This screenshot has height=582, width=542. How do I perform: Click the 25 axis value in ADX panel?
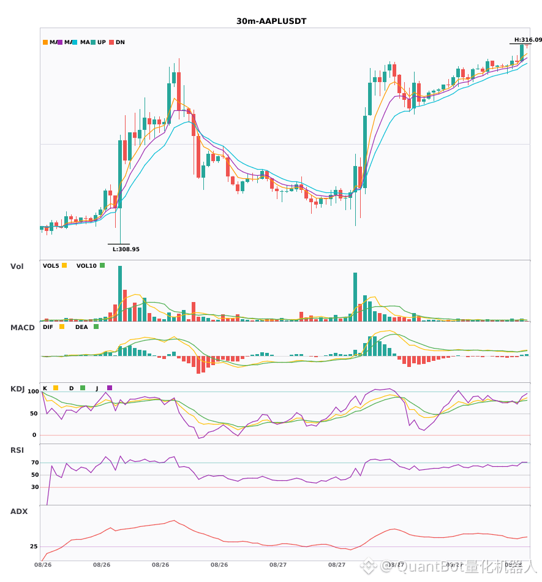[34, 546]
